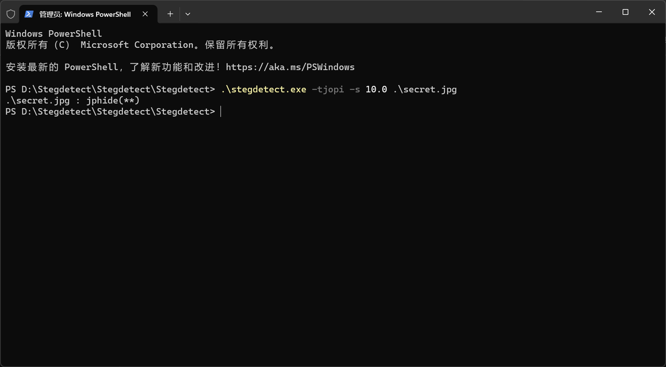666x367 pixels.
Task: Minimize the terminal window
Action: pos(599,12)
